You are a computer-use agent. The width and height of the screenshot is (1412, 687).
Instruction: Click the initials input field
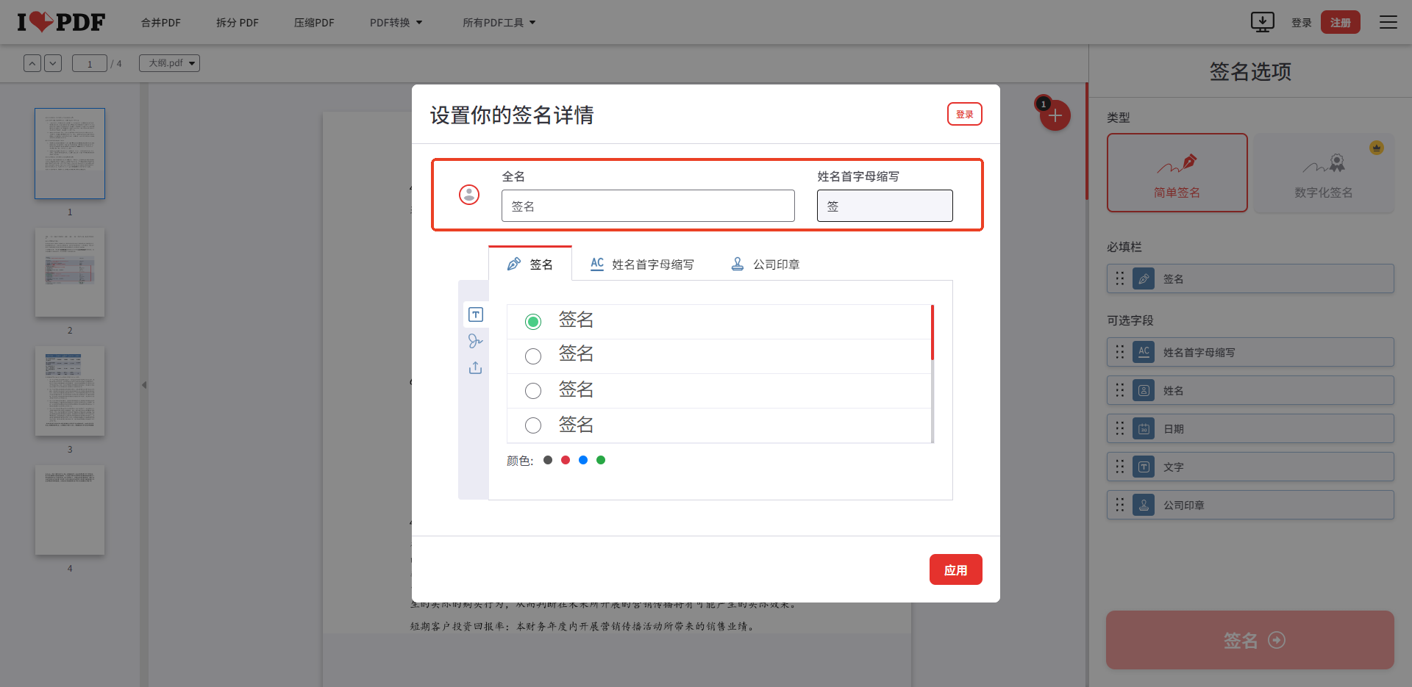pyautogui.click(x=885, y=206)
